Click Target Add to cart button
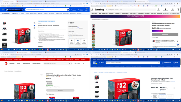Screen dimensions: 181x102 point(60,90)
